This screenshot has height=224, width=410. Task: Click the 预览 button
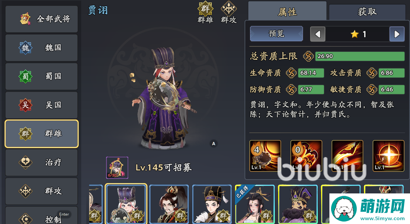[x=277, y=34]
